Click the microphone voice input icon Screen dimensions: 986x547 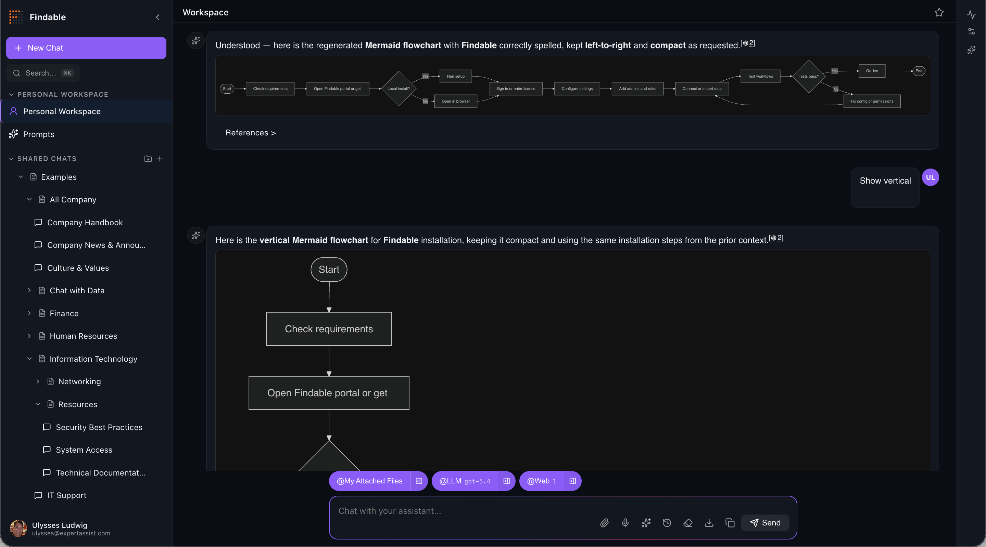coord(625,522)
